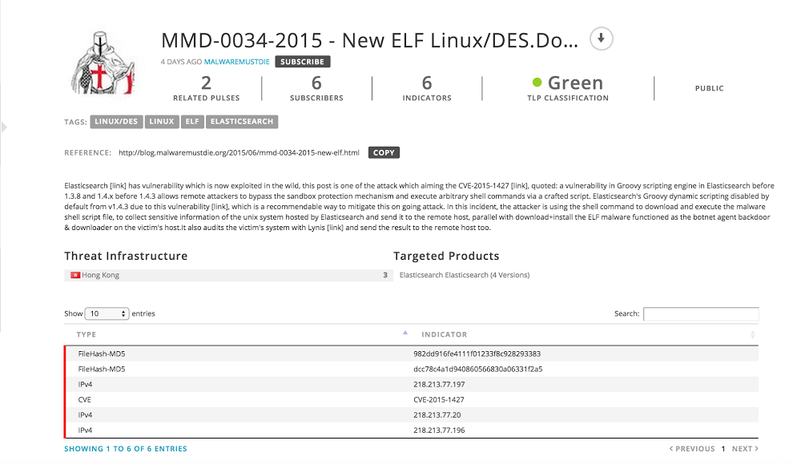The width and height of the screenshot is (793, 465).
Task: Click the CVE type cell
Action: pos(84,400)
